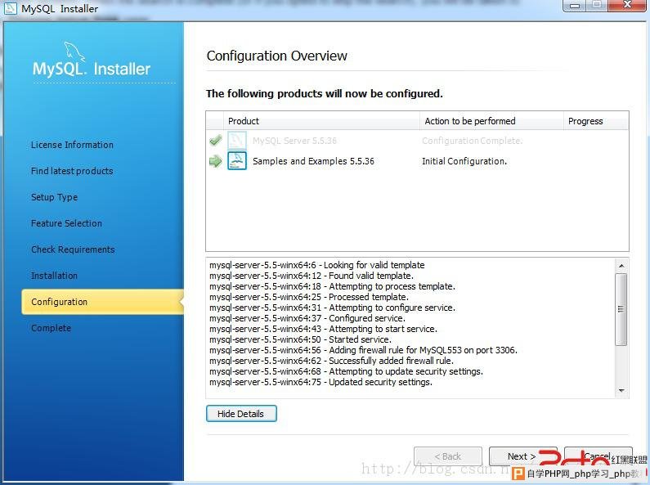Select the Samples and Examples 5.5.36 row
The image size is (650, 485).
[417, 161]
